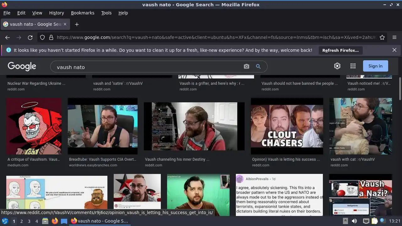Search by image using the camera icon
Image resolution: width=402 pixels, height=226 pixels.
tap(247, 67)
